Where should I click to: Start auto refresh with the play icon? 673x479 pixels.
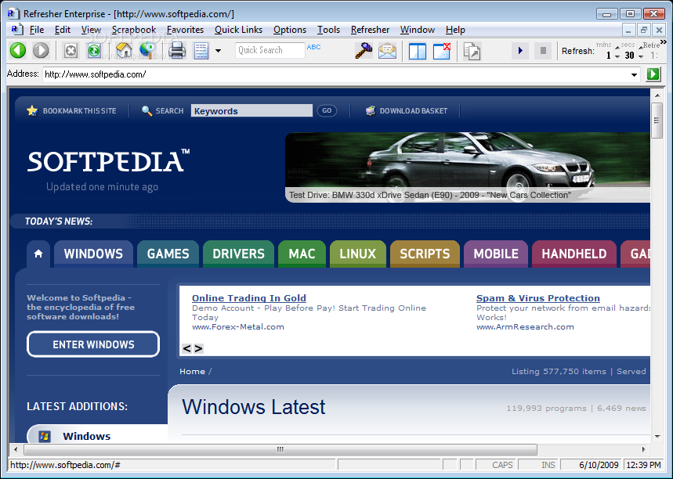click(x=520, y=51)
